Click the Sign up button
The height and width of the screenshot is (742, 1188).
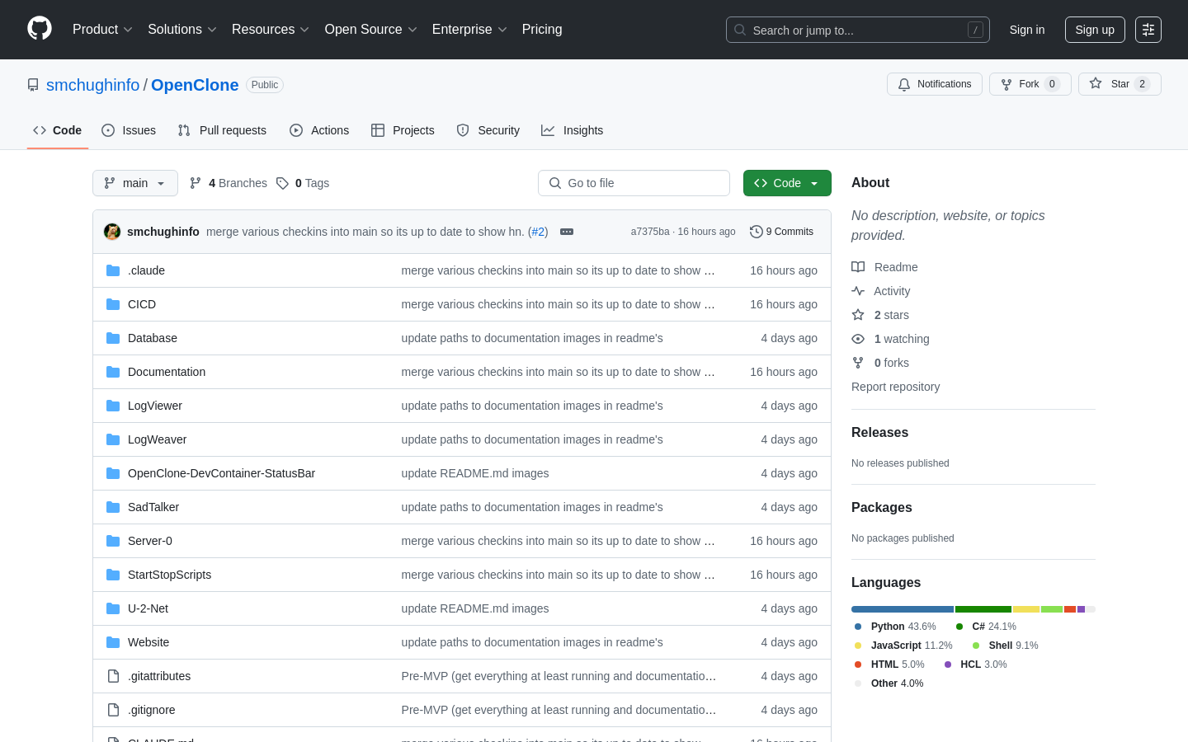(1095, 30)
